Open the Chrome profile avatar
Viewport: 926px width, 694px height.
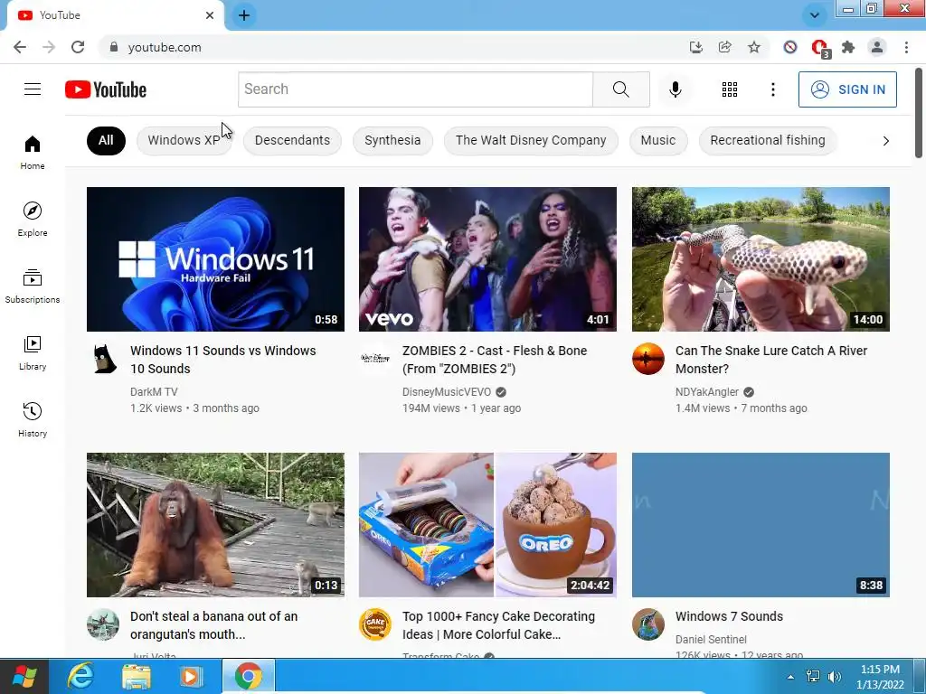877,47
